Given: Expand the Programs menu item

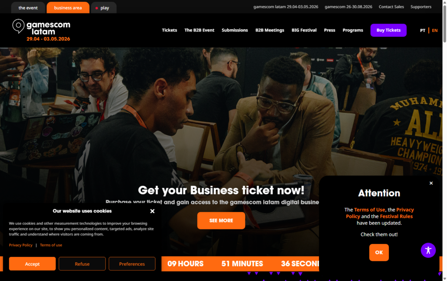Looking at the screenshot, I should coord(353,30).
